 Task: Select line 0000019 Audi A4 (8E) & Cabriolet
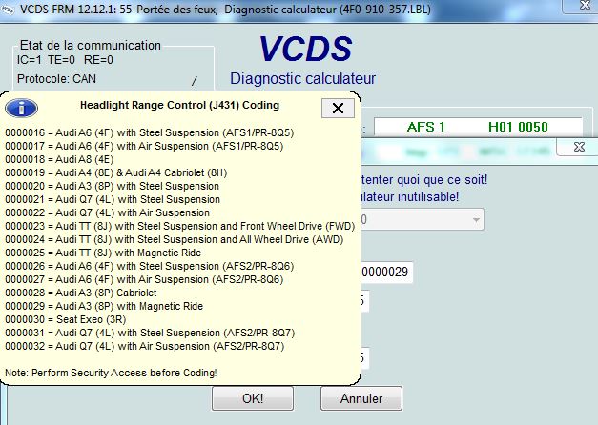(116, 172)
